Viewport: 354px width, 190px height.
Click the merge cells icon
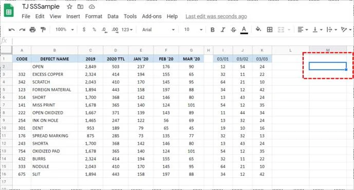281,30
